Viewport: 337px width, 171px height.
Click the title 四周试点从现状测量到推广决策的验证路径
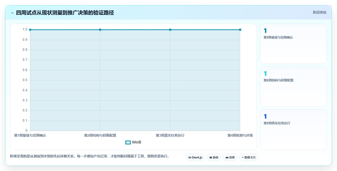click(x=65, y=13)
